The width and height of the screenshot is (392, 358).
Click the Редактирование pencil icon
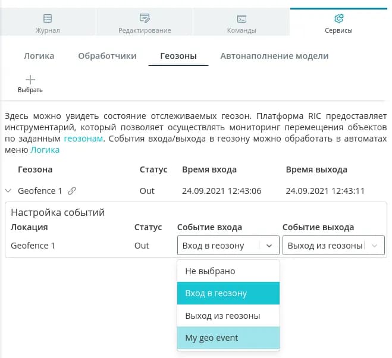point(145,18)
